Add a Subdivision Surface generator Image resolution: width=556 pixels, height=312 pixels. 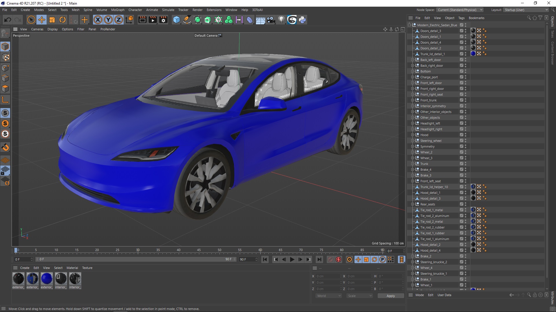point(197,20)
